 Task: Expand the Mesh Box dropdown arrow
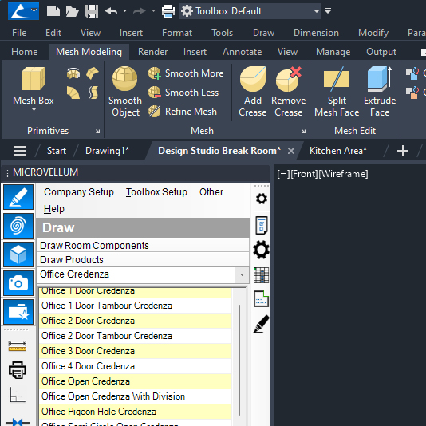[x=34, y=110]
